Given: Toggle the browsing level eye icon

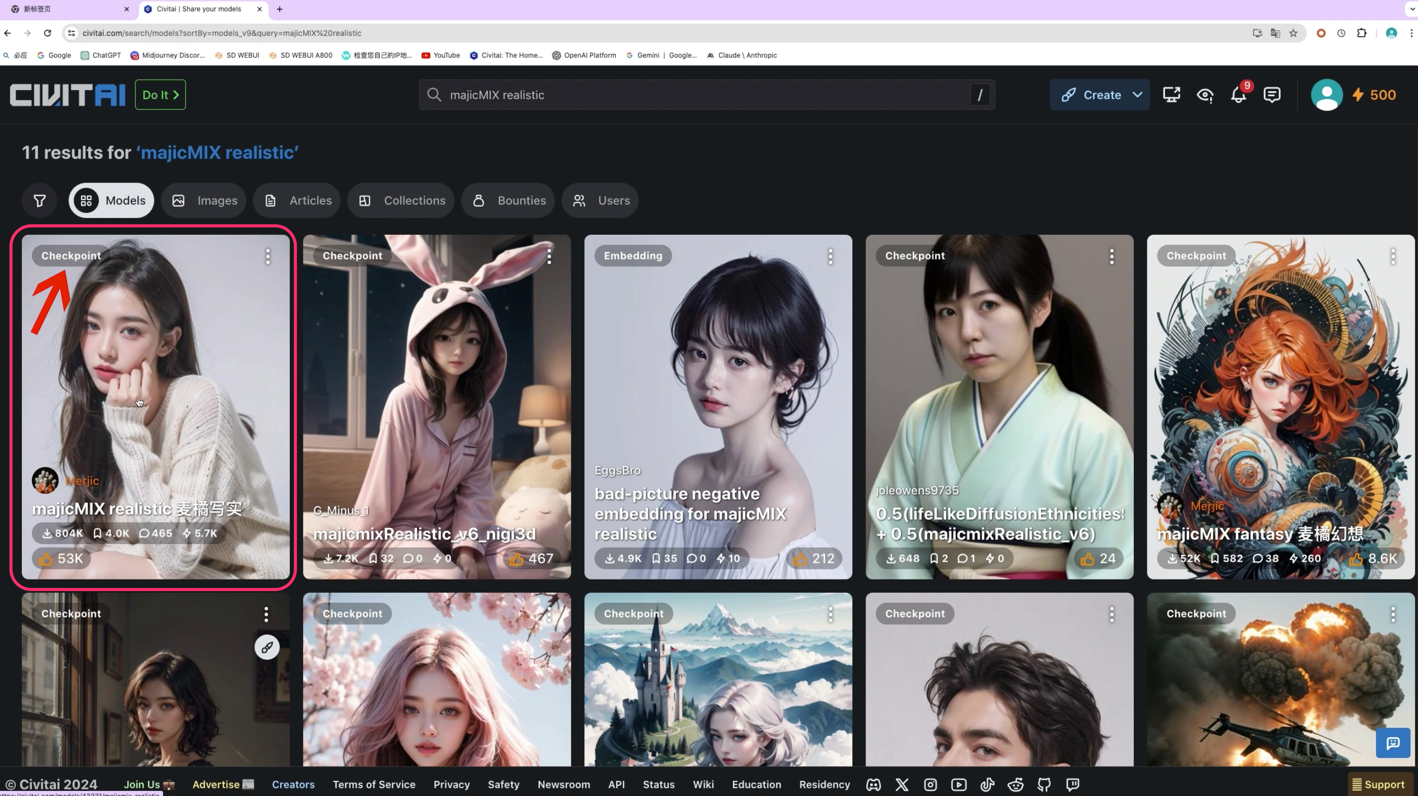Looking at the screenshot, I should pyautogui.click(x=1205, y=95).
